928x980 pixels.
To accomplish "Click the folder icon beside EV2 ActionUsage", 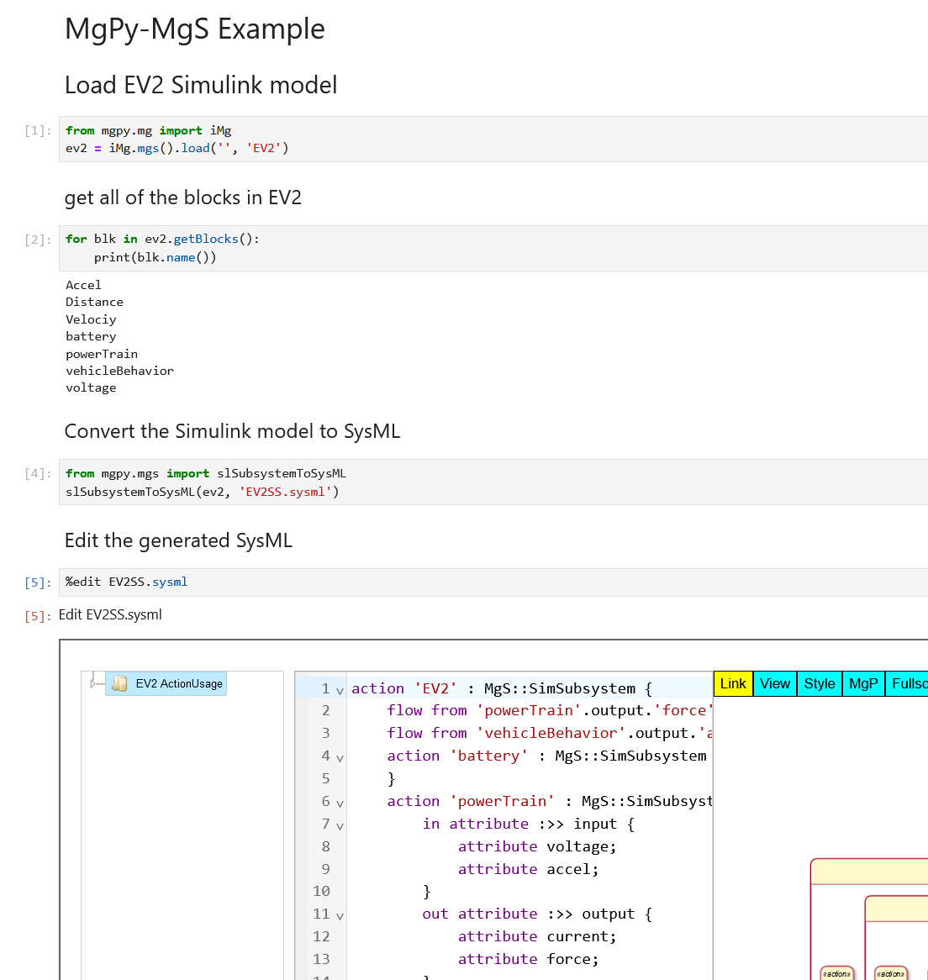I will [x=119, y=683].
